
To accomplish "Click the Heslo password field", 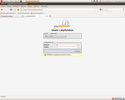I will click(67, 47).
